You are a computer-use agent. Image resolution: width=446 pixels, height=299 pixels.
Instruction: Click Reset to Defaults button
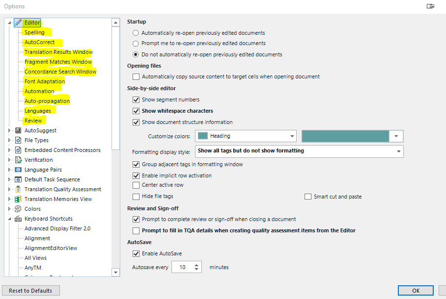coord(30,291)
